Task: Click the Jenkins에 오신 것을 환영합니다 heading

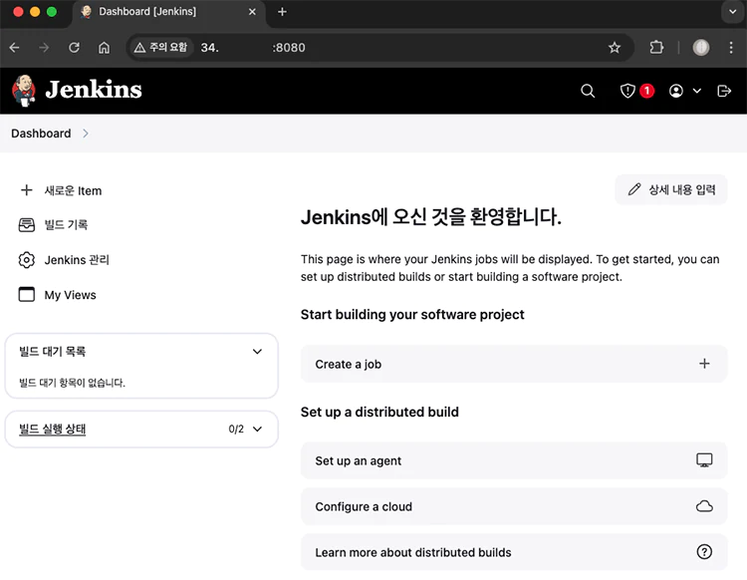Action: click(x=430, y=217)
